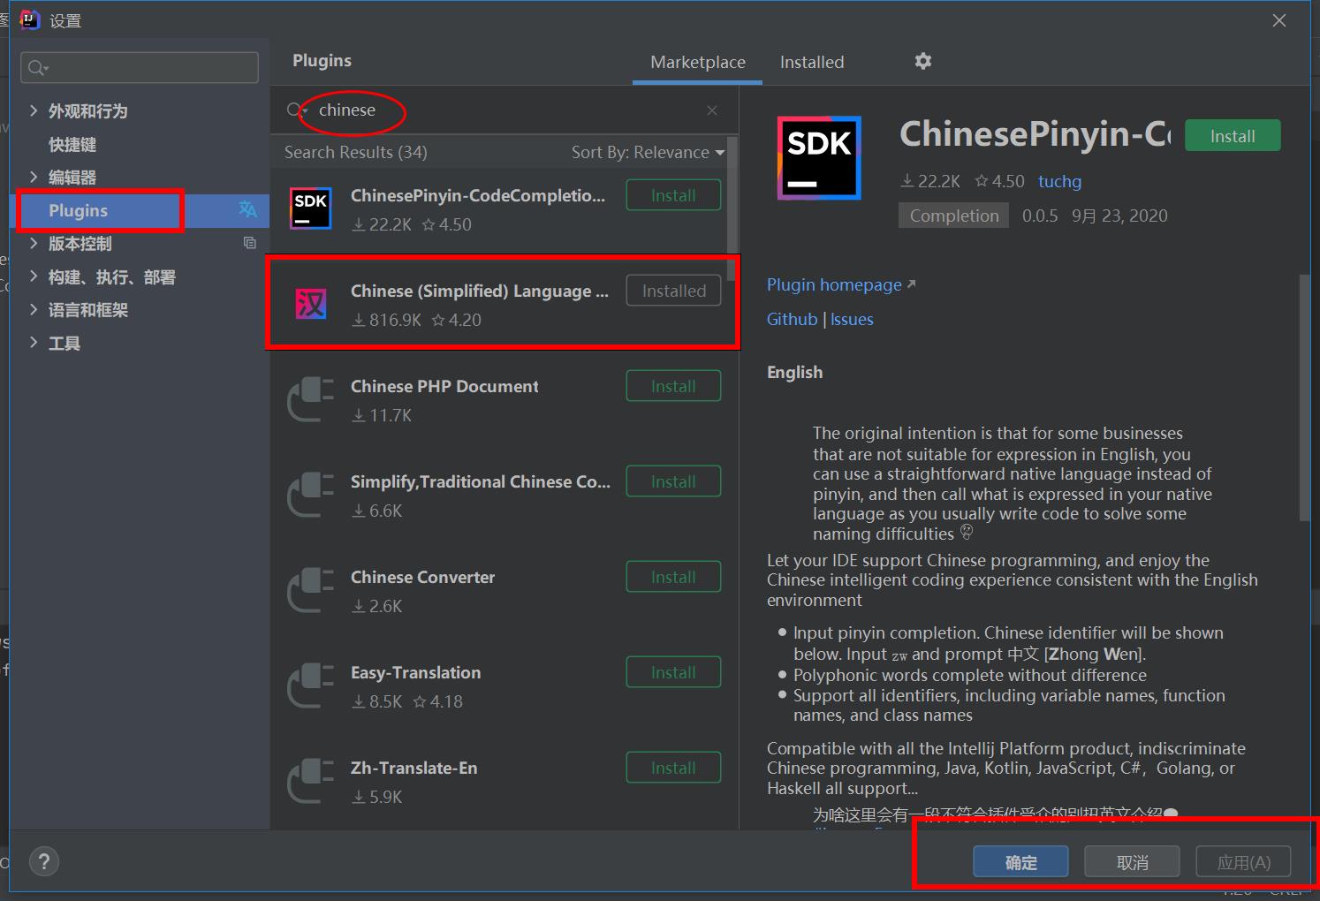Image resolution: width=1320 pixels, height=901 pixels.
Task: Cancel with the 取消 button
Action: (1132, 862)
